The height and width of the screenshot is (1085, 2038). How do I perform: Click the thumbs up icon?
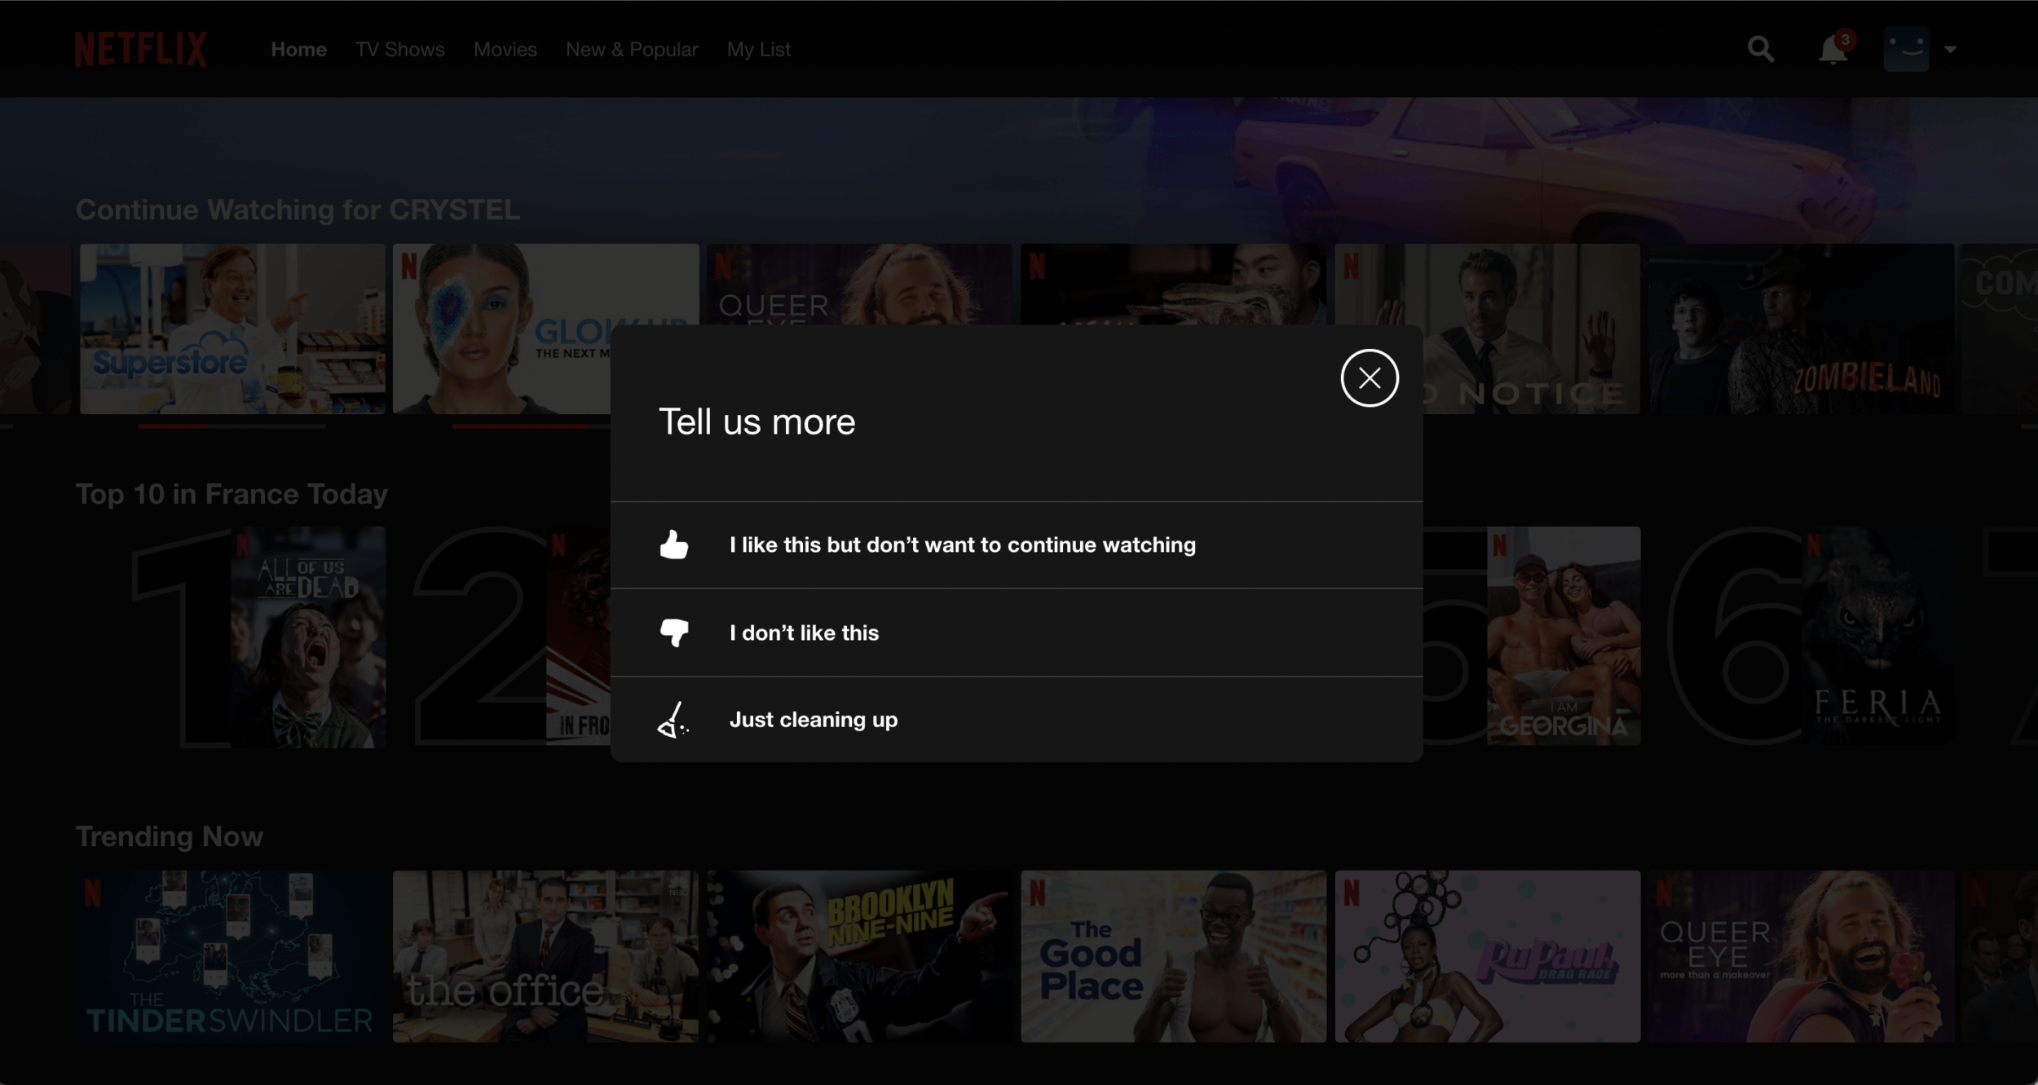[x=673, y=545]
